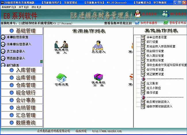
Task: Click note icon beside 本单位信息设置 in right list
Action: (x=143, y=37)
